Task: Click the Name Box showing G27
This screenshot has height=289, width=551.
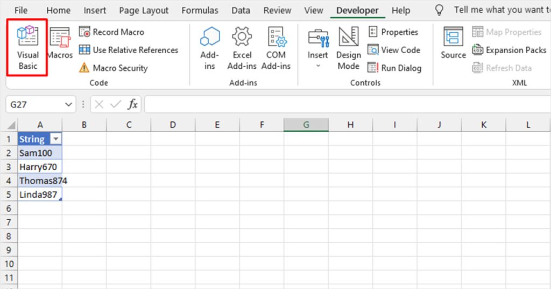Action: pyautogui.click(x=34, y=105)
